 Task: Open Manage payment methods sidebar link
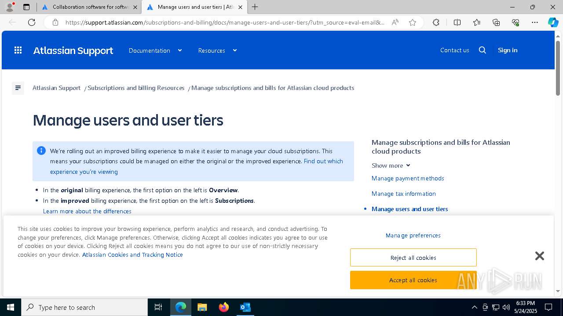coord(408,178)
